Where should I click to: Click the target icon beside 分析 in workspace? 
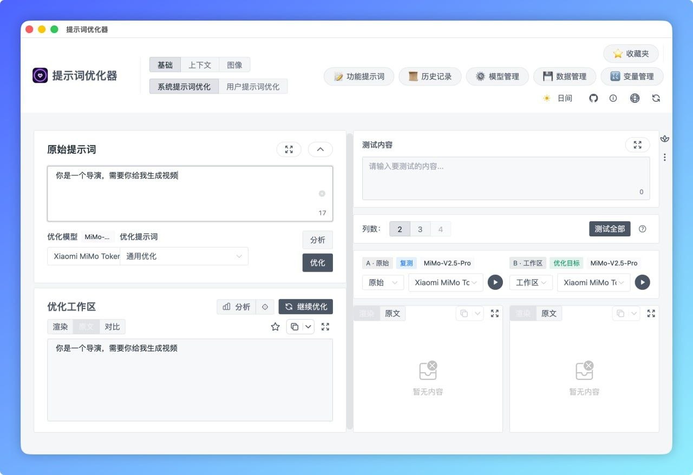click(265, 307)
